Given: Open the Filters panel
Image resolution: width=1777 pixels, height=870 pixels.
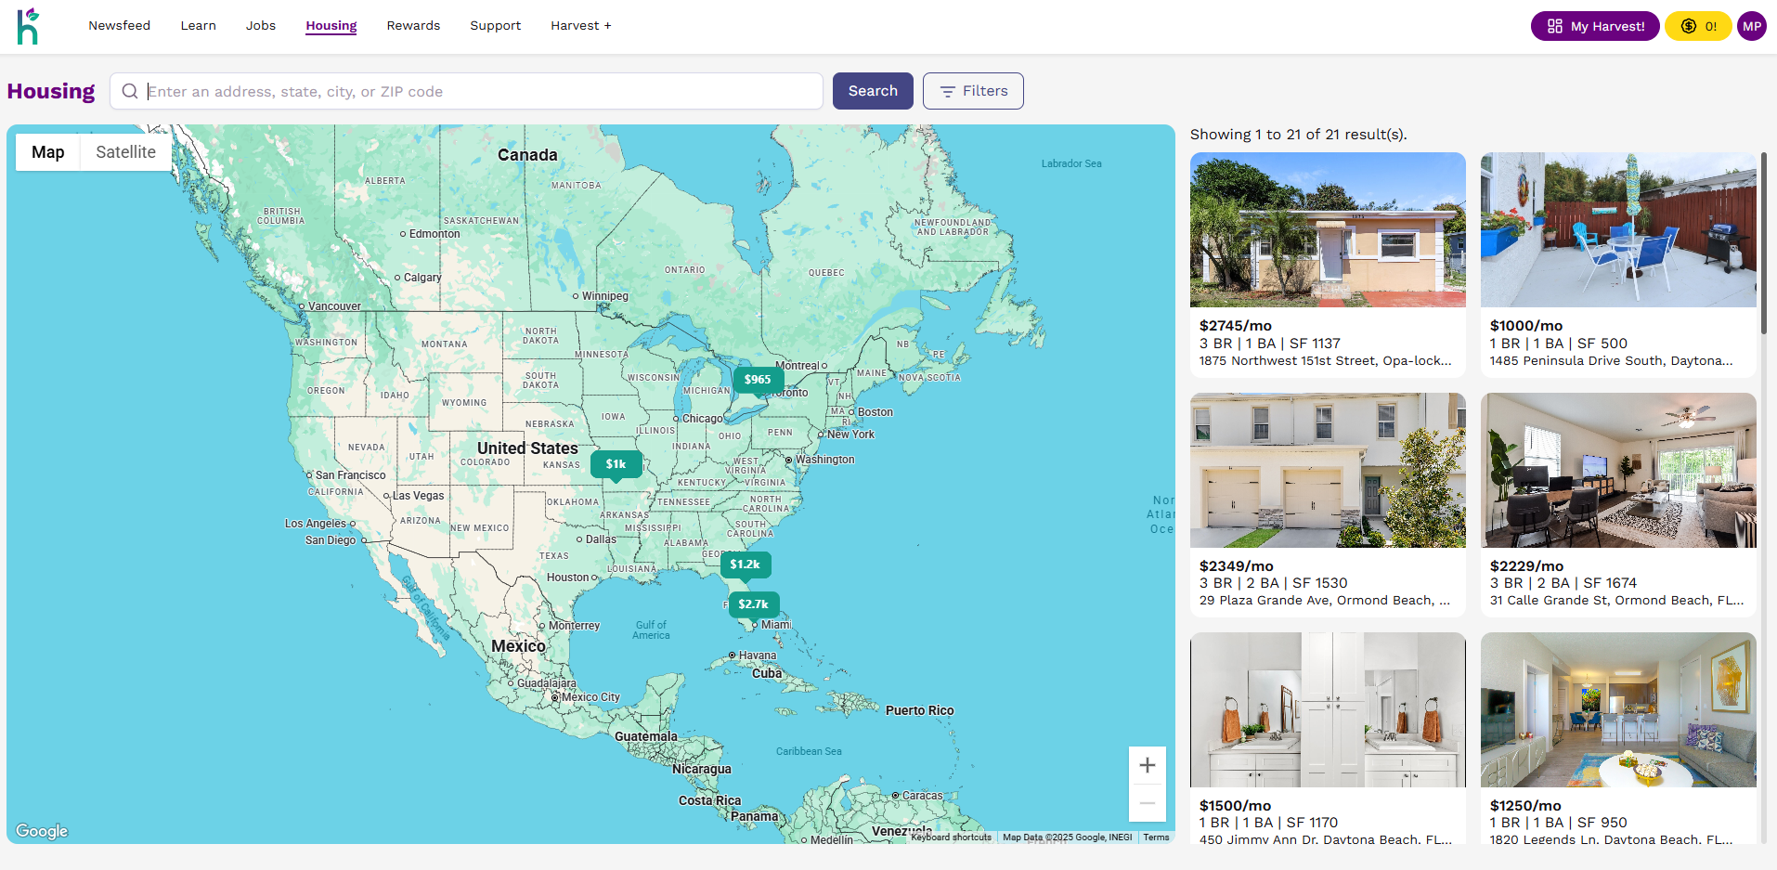Looking at the screenshot, I should coord(972,91).
